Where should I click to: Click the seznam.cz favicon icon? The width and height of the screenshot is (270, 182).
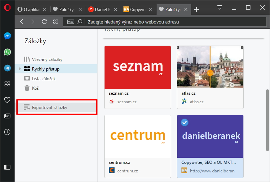(x=112, y=102)
